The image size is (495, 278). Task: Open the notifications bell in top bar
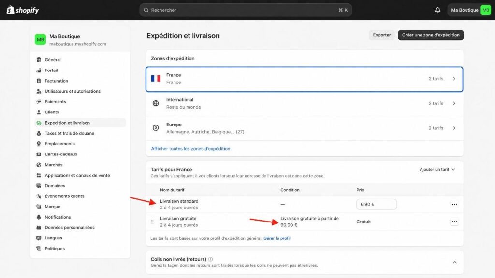pos(437,10)
